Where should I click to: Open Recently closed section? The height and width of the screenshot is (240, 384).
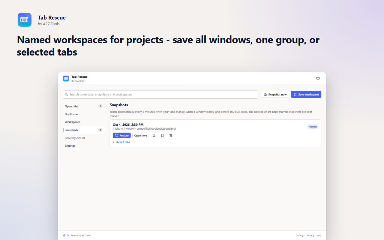(84, 138)
